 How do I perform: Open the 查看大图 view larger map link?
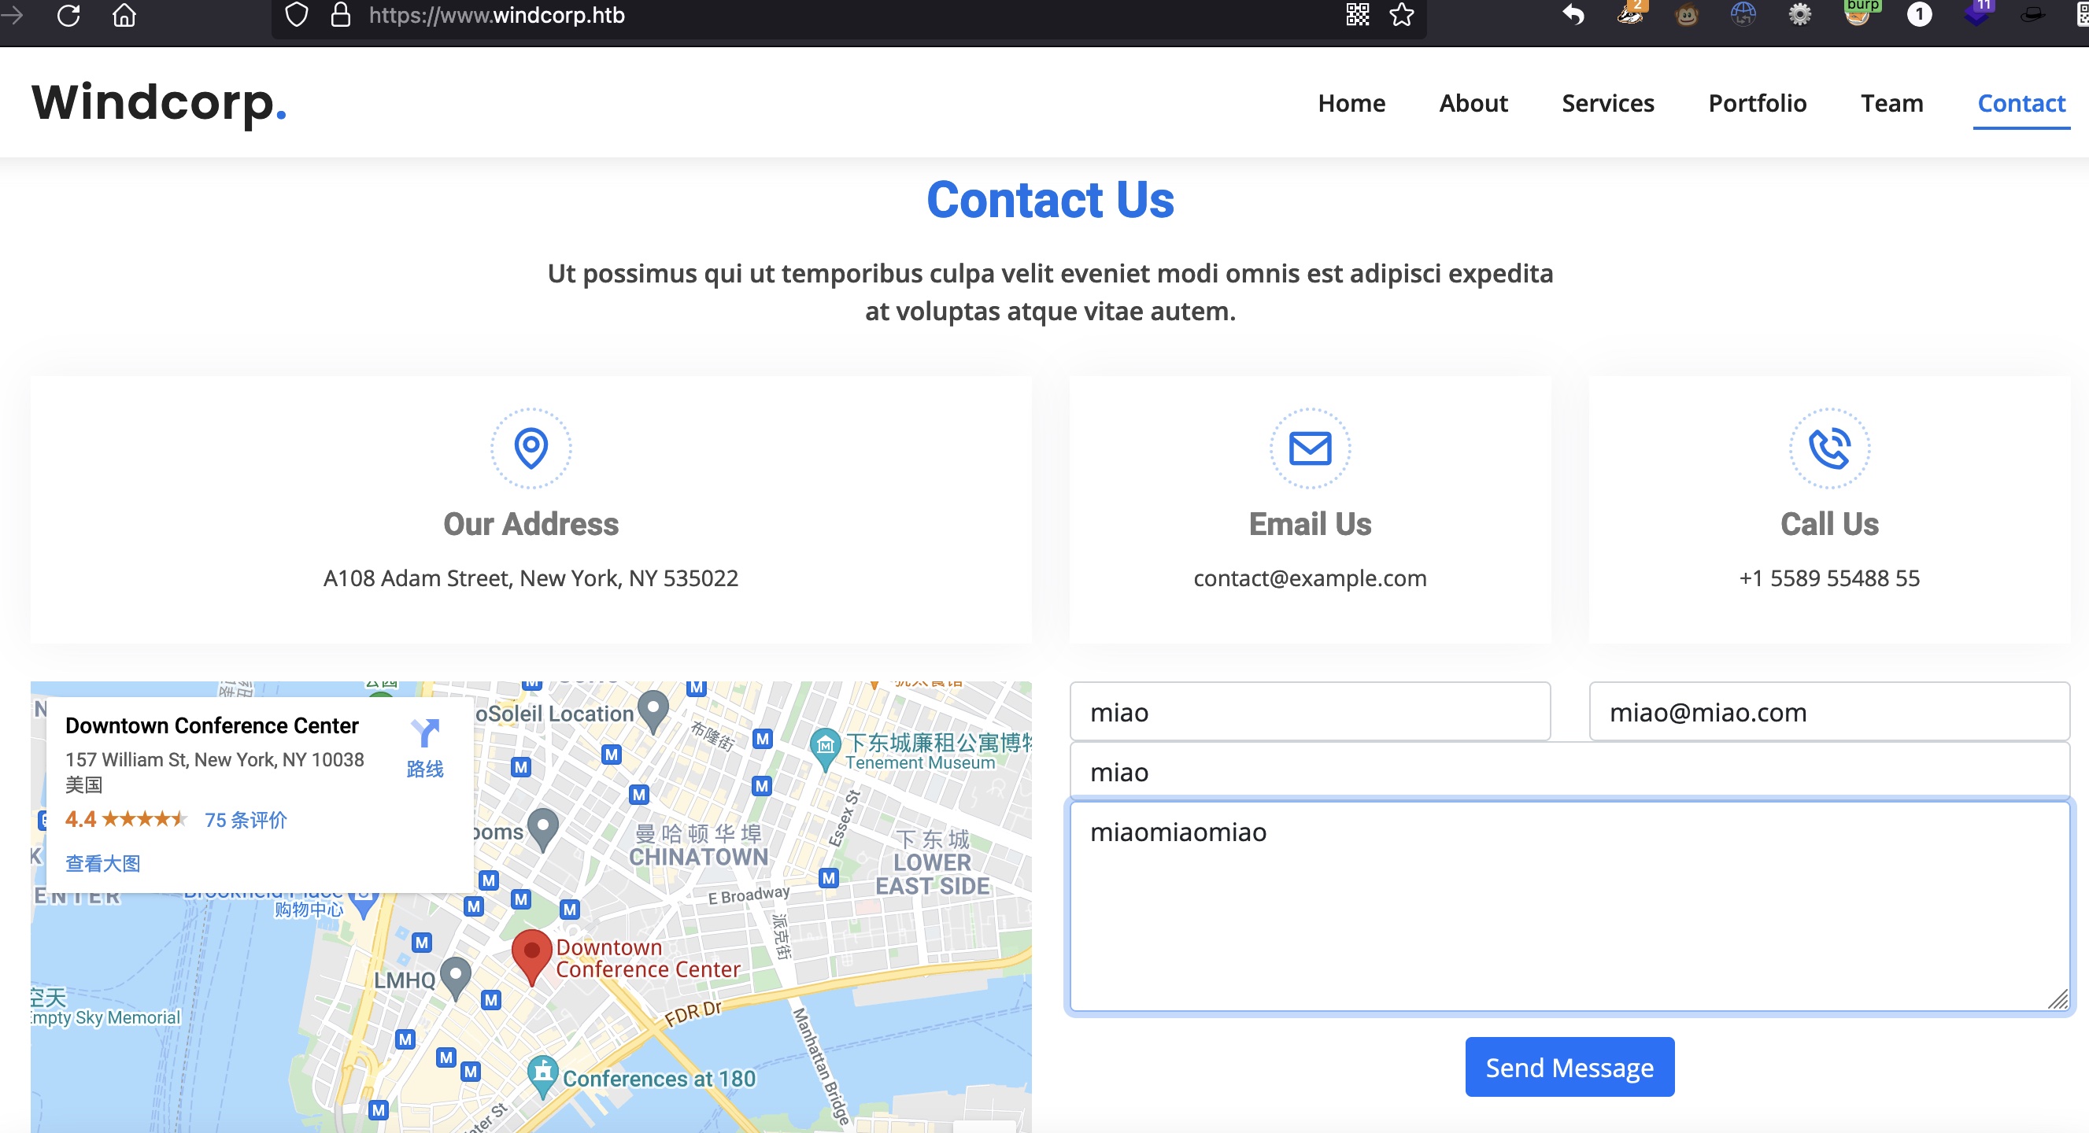[x=103, y=863]
